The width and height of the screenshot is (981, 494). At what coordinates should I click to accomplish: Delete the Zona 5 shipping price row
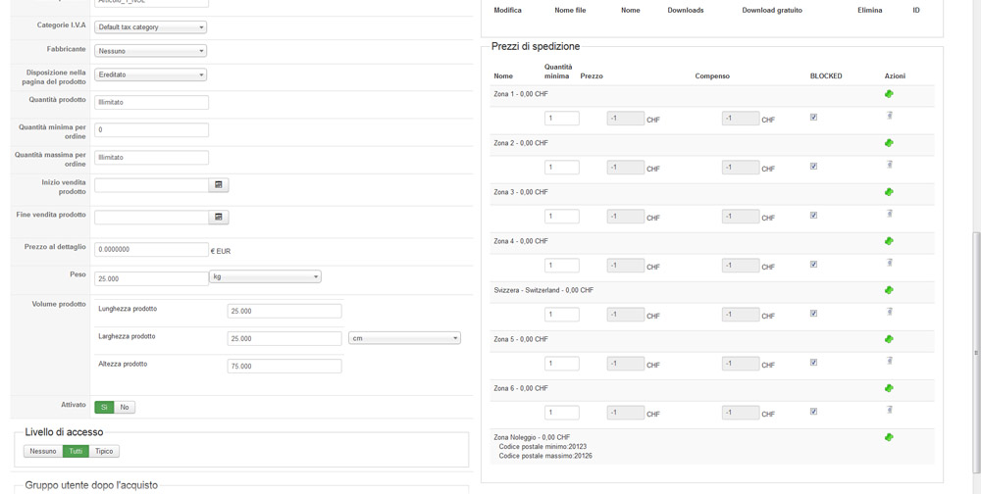(x=890, y=361)
